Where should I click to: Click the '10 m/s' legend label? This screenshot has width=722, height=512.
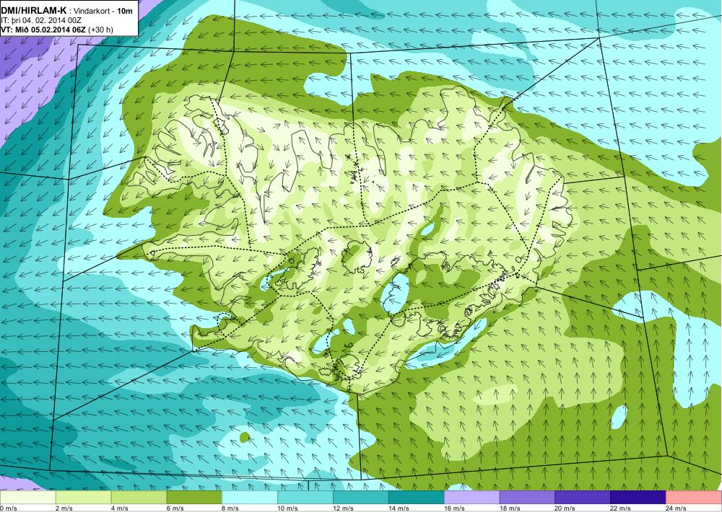[288, 508]
